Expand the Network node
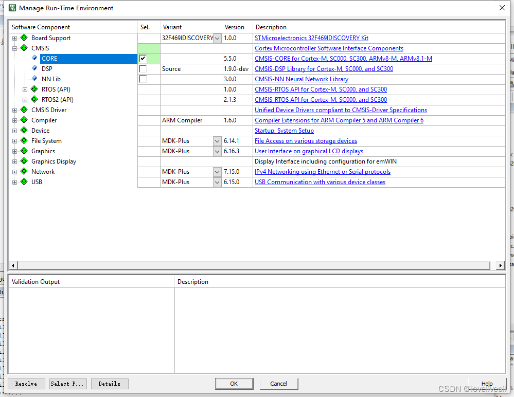Screen dimensions: 514x397 click(x=14, y=172)
